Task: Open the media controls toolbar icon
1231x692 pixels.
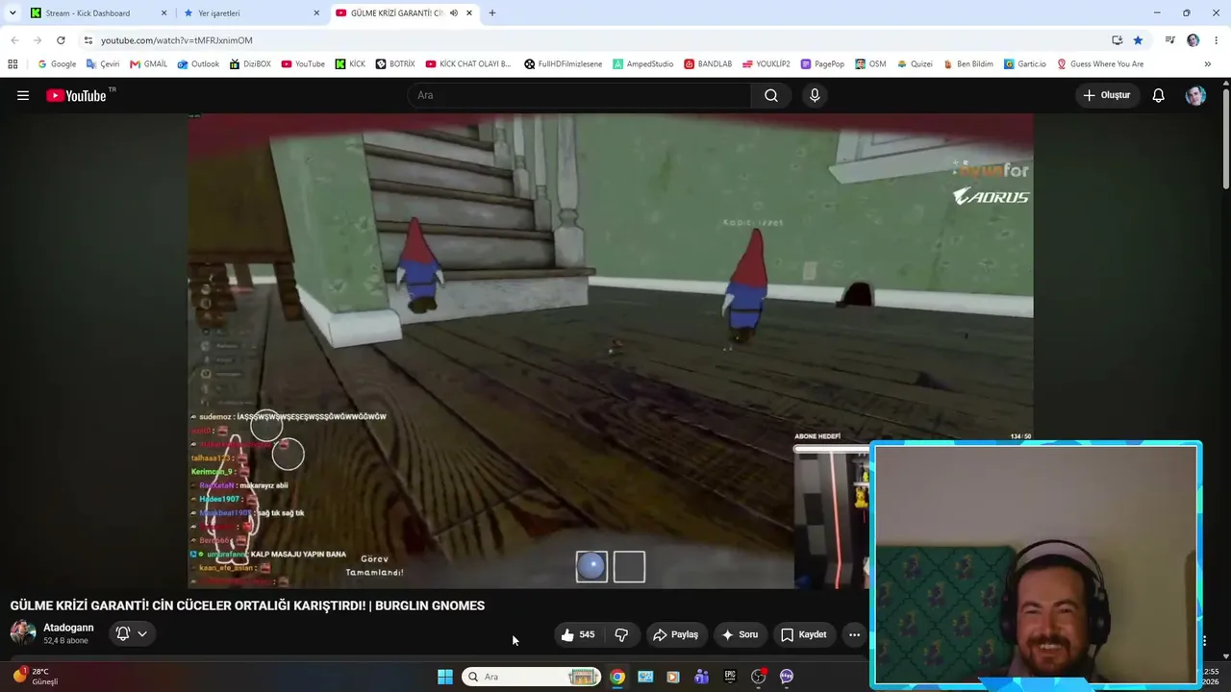Action: 1169,40
